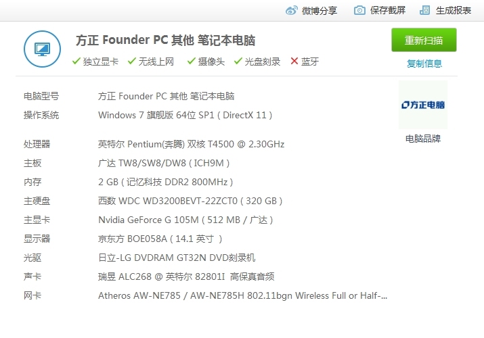Click 微博分享 text in top bar

[320, 11]
